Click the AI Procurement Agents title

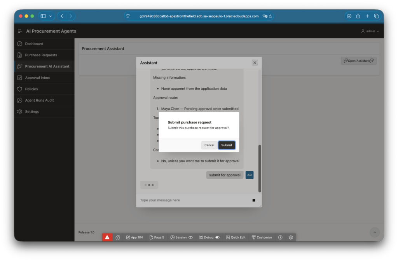tap(51, 31)
